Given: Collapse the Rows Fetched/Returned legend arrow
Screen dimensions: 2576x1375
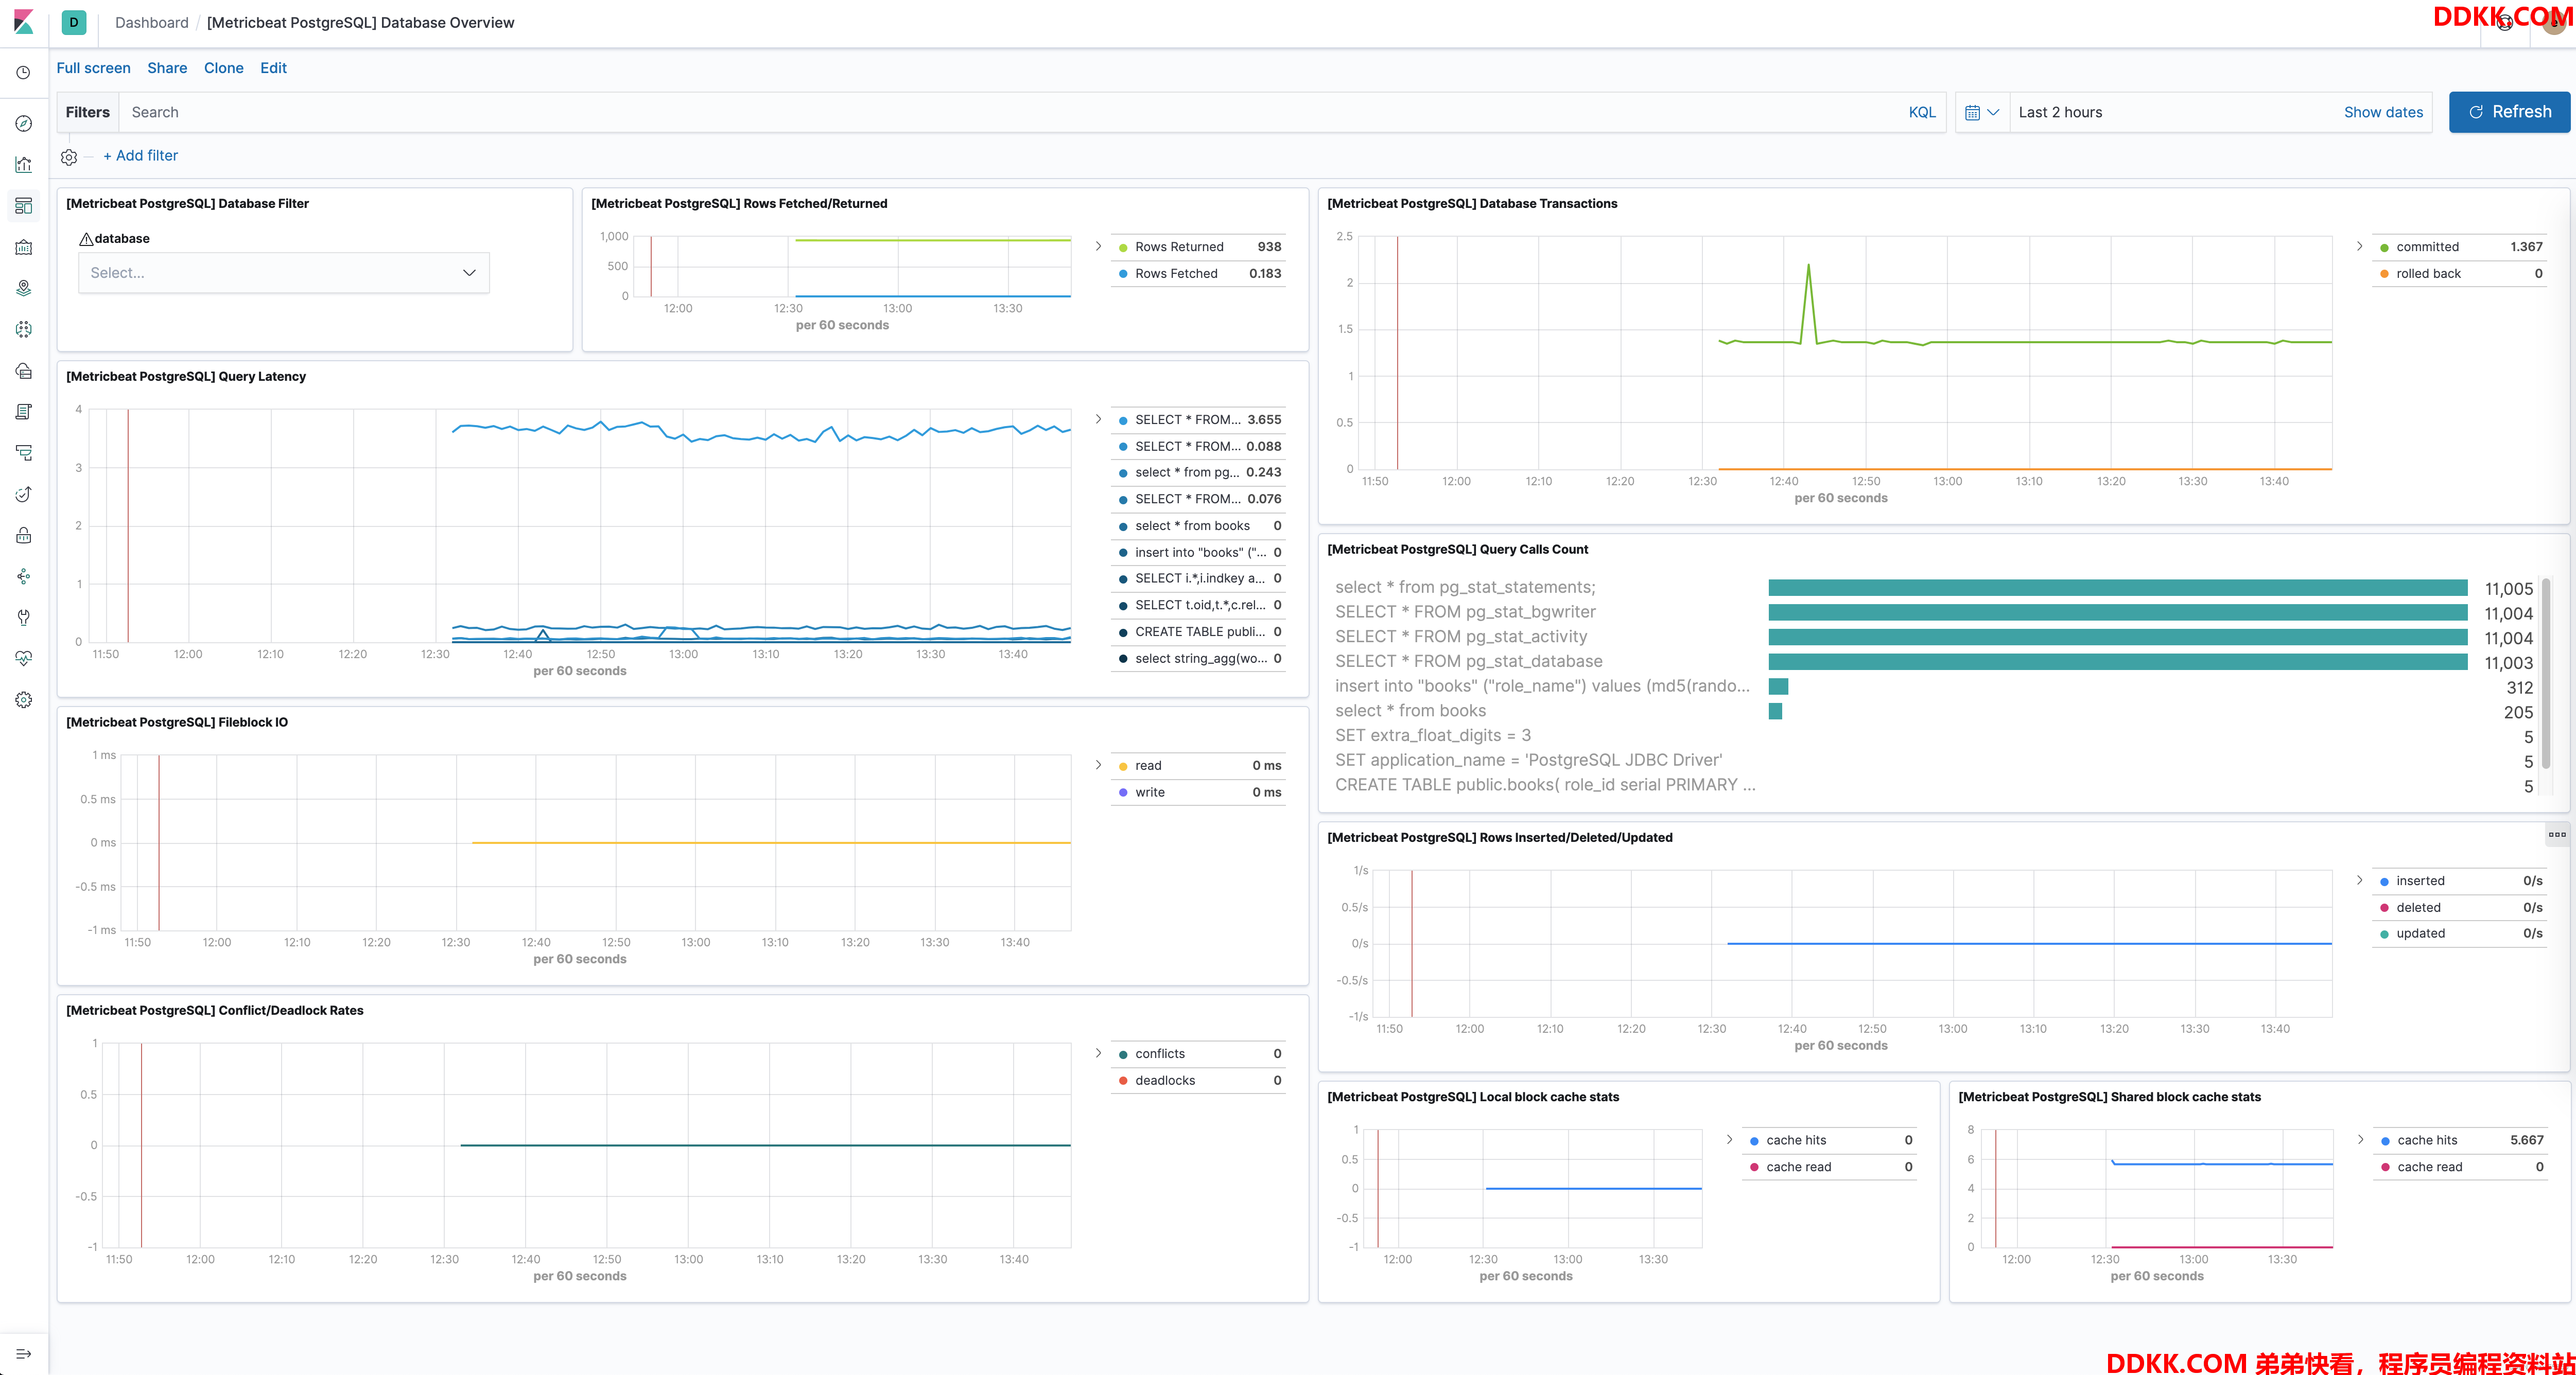Looking at the screenshot, I should 1098,246.
